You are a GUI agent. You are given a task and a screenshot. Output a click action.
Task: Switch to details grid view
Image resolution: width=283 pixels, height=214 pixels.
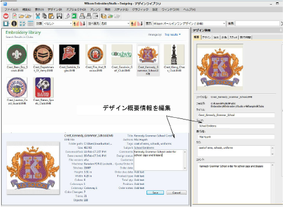30,23
